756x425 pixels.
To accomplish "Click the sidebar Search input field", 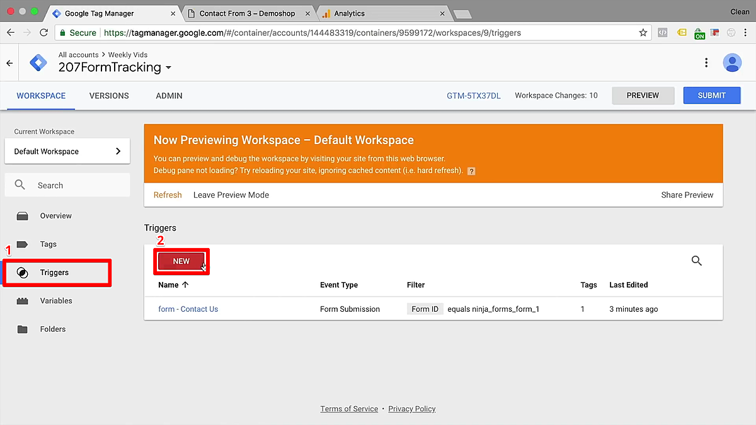I will 67,185.
